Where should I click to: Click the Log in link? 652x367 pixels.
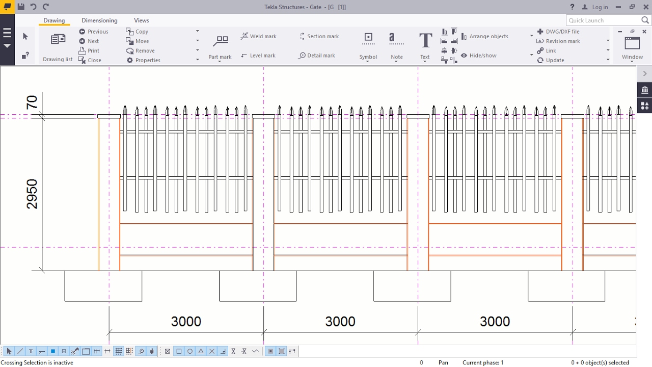point(595,7)
